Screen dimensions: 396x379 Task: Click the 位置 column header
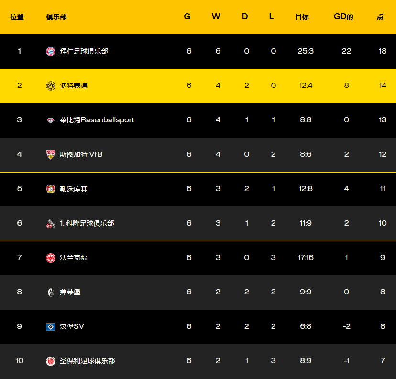(17, 17)
